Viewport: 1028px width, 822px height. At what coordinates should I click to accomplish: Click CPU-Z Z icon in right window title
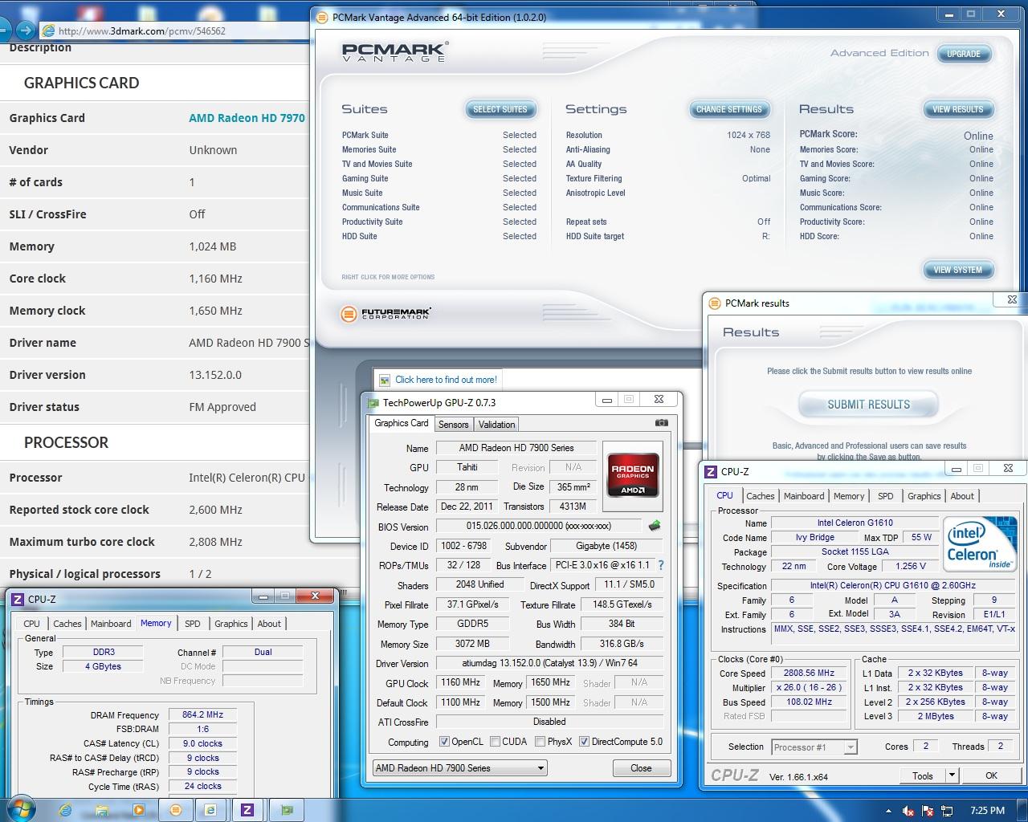(x=711, y=471)
